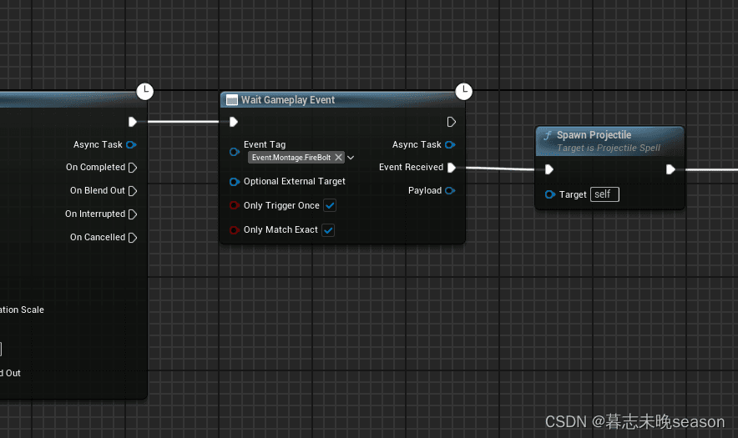738x438 pixels.
Task: Remove the Event.Montage.FireBolt tag with the X
Action: coord(338,157)
